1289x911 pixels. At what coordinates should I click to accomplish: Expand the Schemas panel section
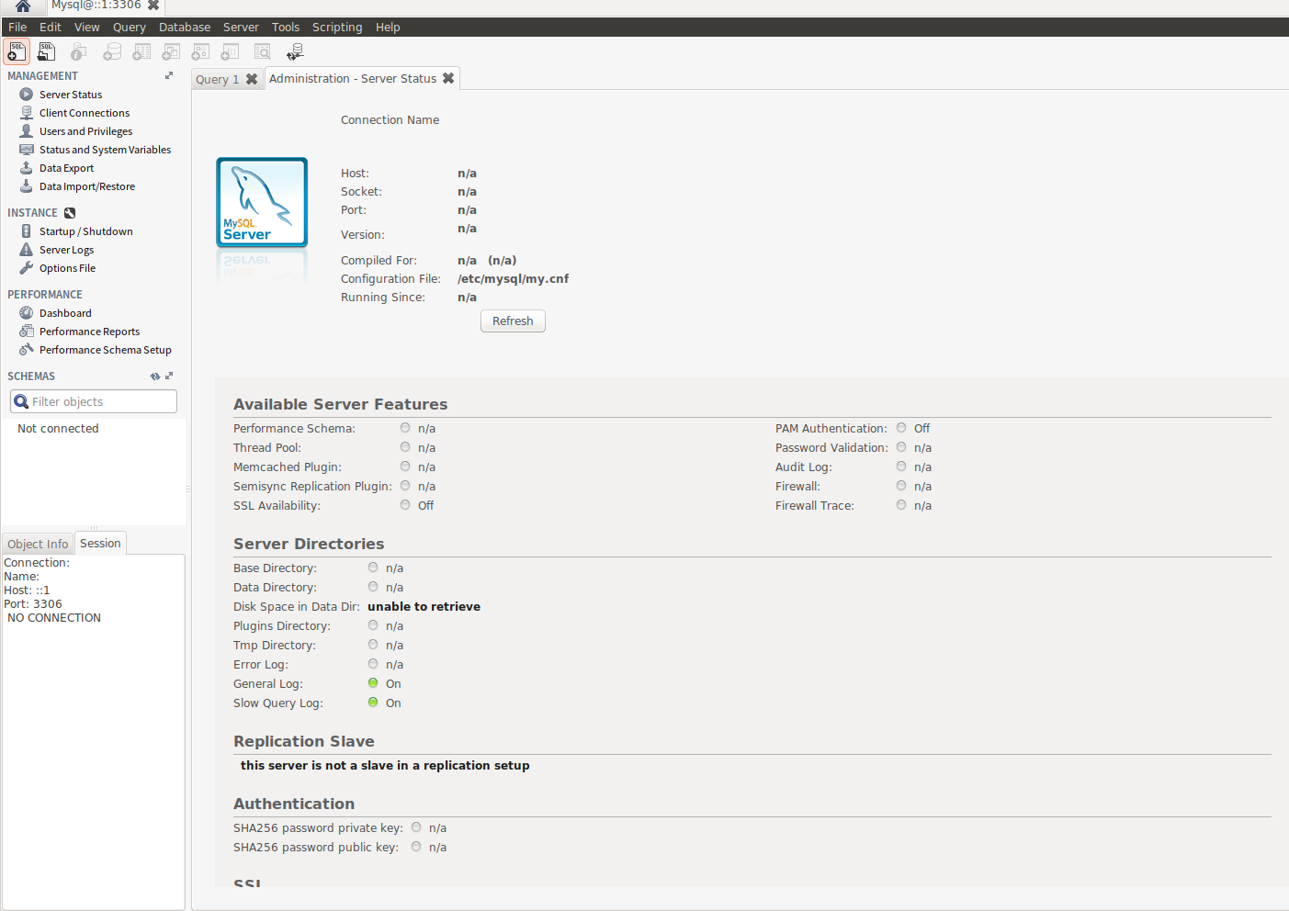169,377
